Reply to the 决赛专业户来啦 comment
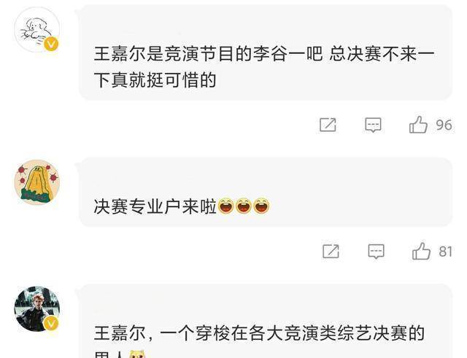Viewport: 467px width, 358px height. 377,252
